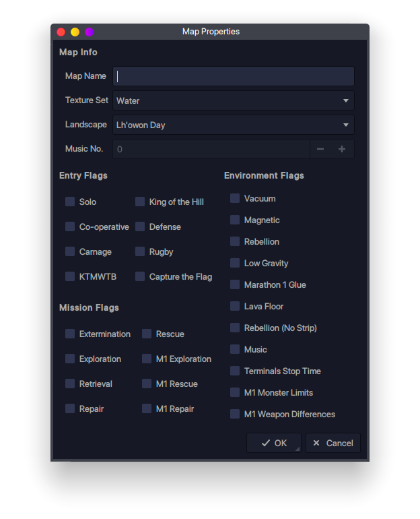Enable the Vacuum environment flag
Viewport: 420px width, 519px height.
pos(235,198)
